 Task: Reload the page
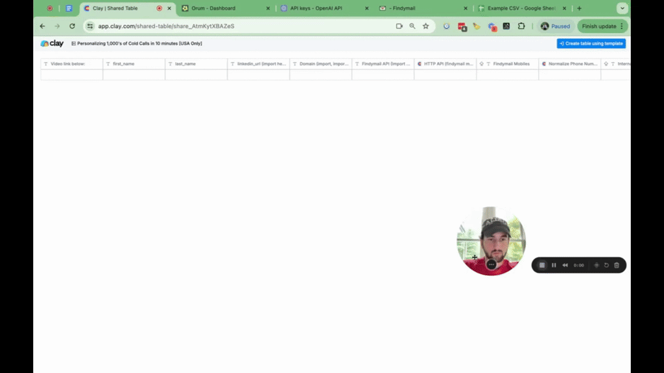click(72, 27)
